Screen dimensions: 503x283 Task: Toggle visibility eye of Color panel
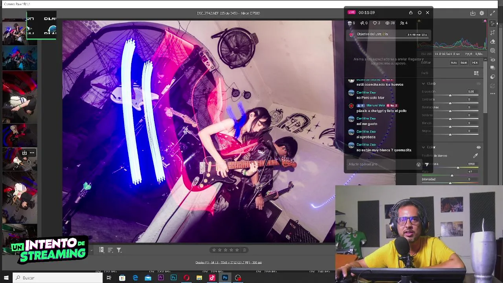(478, 147)
